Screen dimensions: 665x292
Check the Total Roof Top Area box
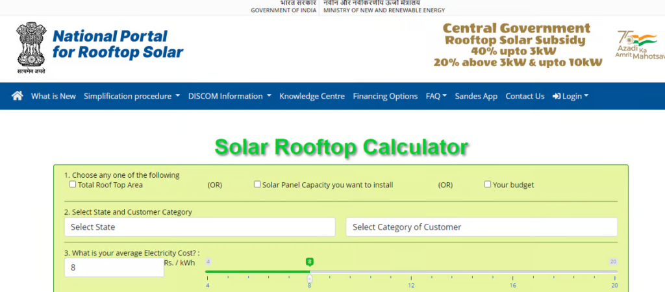73,184
